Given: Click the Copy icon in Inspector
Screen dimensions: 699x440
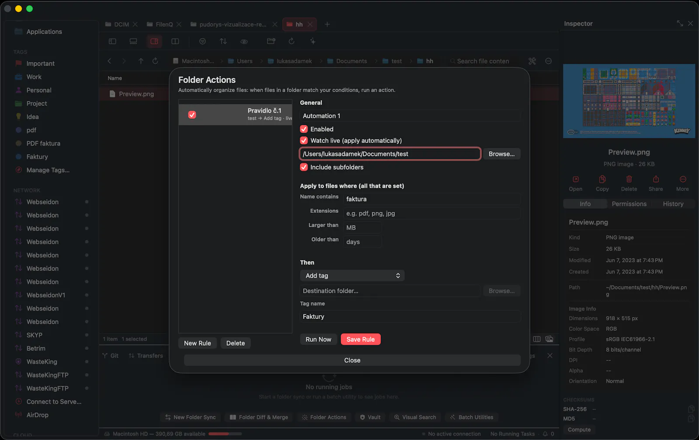Looking at the screenshot, I should [x=602, y=184].
